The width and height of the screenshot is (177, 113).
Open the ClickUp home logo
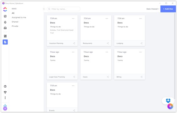tap(5, 9)
